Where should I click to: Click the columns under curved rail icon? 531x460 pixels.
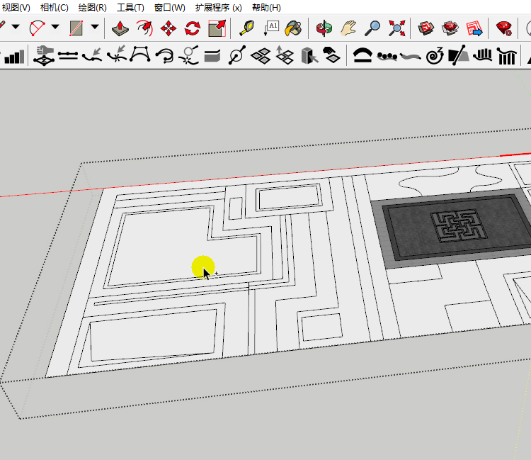pos(507,56)
